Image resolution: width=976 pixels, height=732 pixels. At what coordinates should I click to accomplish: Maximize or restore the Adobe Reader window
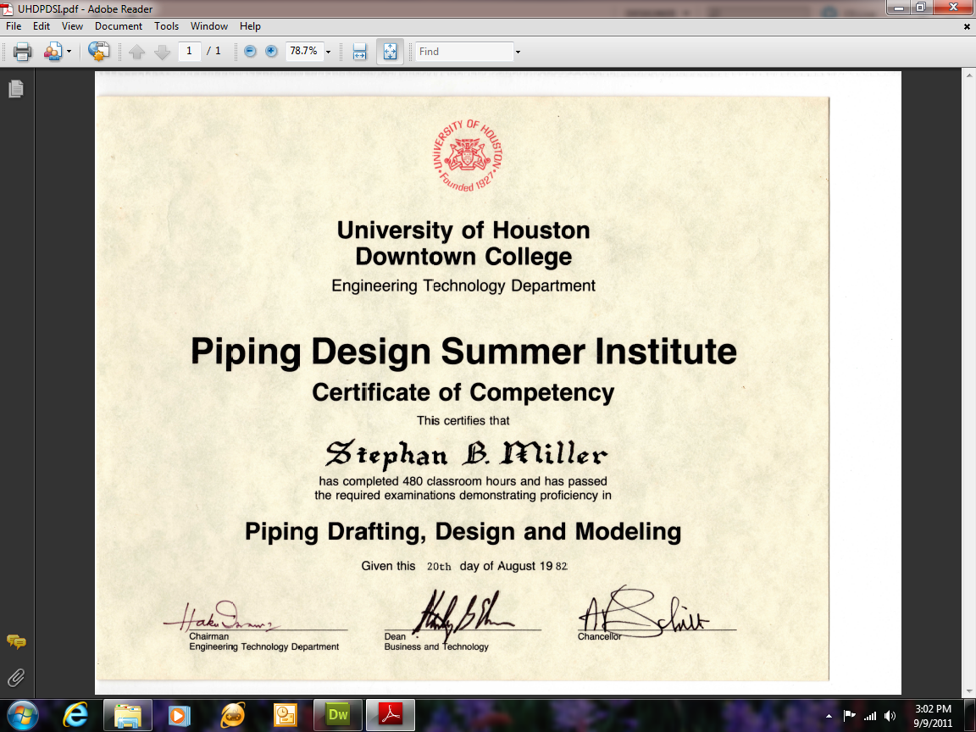(x=921, y=8)
